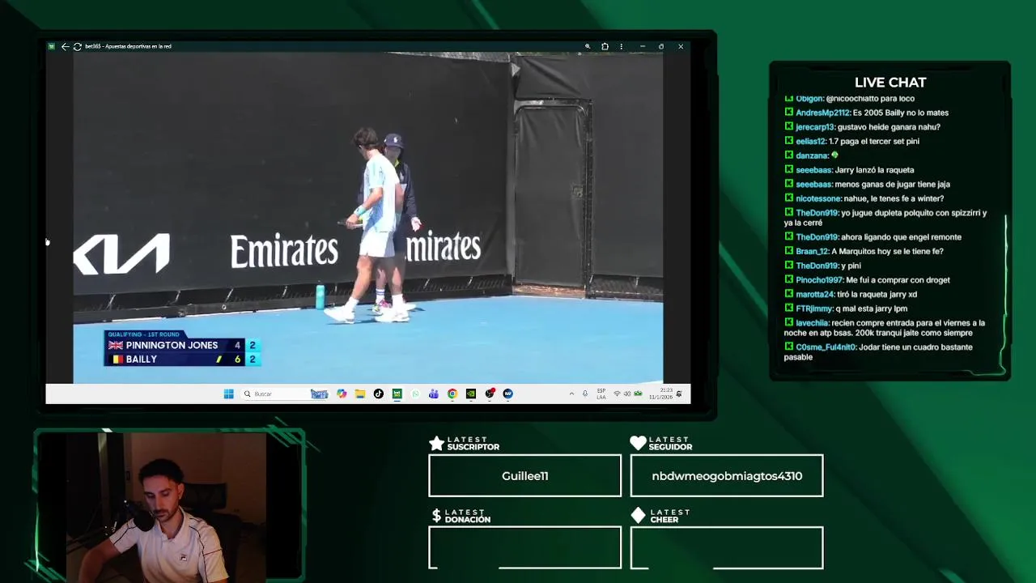
Task: Click the streamer webcam feed
Action: click(x=166, y=508)
